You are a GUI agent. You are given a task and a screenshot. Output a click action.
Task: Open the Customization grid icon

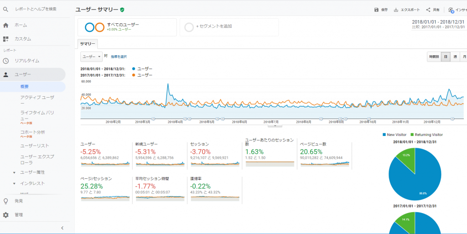pos(5,39)
